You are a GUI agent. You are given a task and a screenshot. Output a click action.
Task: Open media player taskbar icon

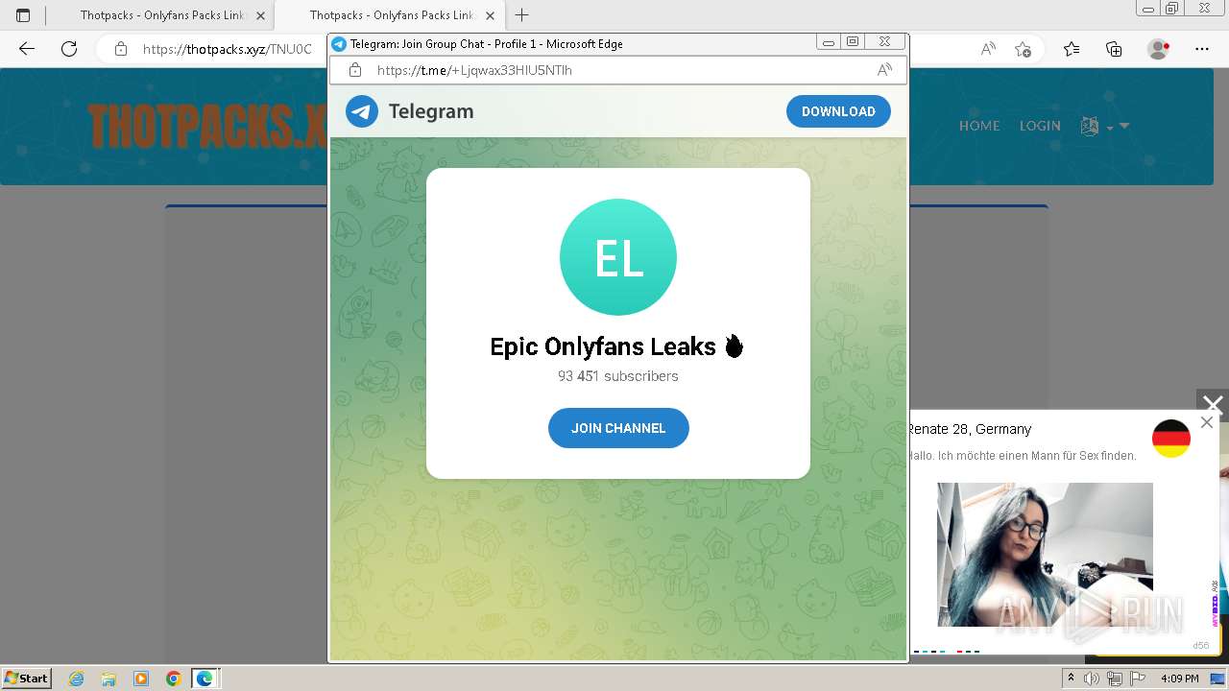(141, 679)
